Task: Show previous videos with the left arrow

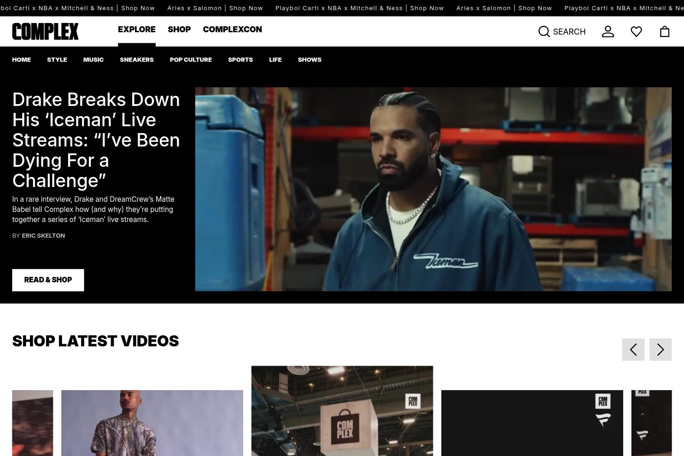Action: click(x=633, y=350)
